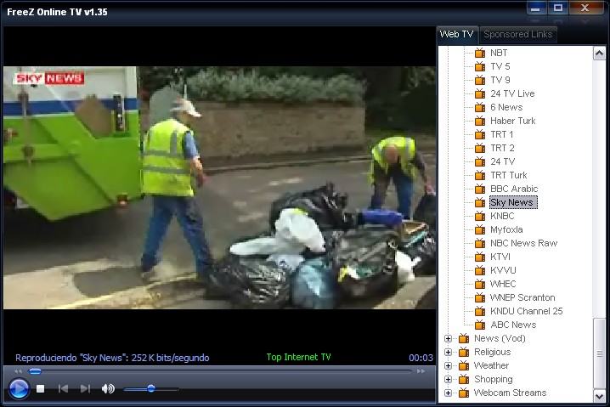Click the Sky News video display
The image size is (610, 407).
click(x=219, y=188)
